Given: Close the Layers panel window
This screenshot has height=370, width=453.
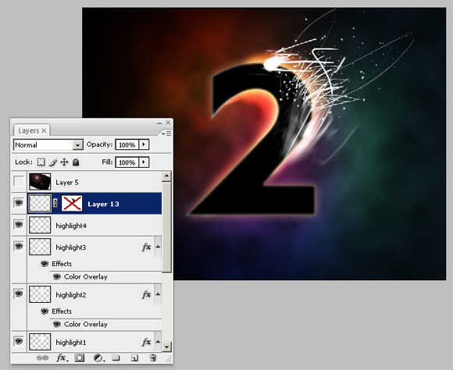Looking at the screenshot, I should click(168, 123).
